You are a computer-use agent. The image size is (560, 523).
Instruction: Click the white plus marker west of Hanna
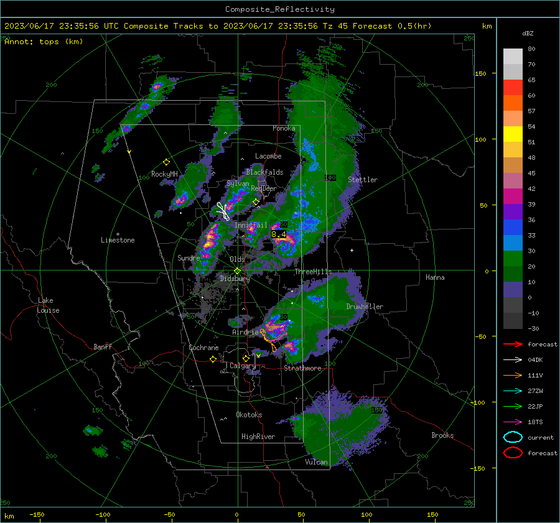(352, 250)
